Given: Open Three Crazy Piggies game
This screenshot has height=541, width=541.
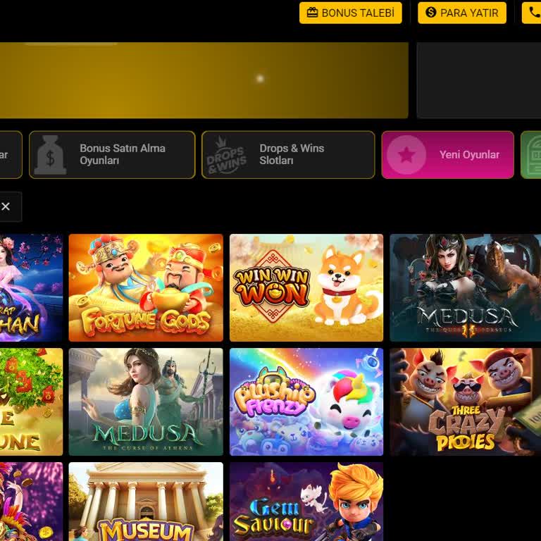Looking at the screenshot, I should [465, 402].
